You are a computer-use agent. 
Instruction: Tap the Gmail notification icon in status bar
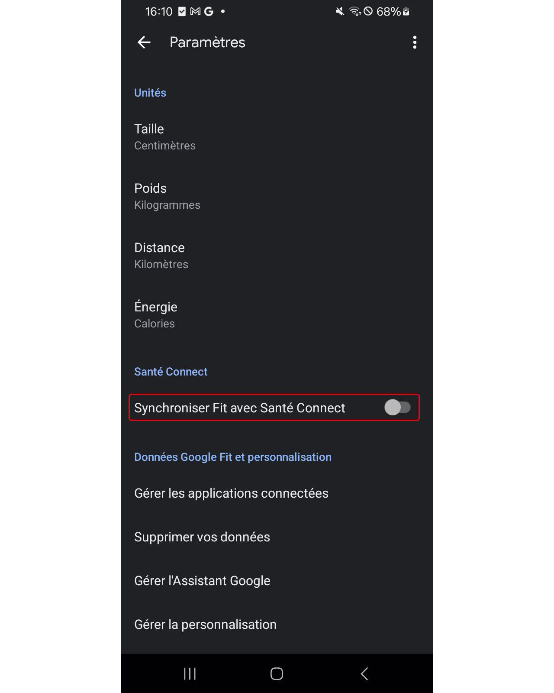[x=196, y=12]
